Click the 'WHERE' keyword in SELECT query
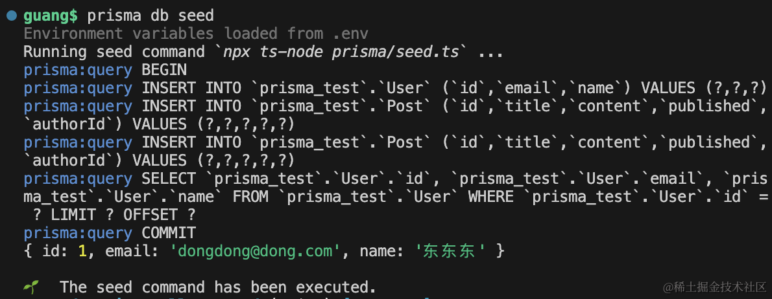Screen dimensions: 772x299 491,197
